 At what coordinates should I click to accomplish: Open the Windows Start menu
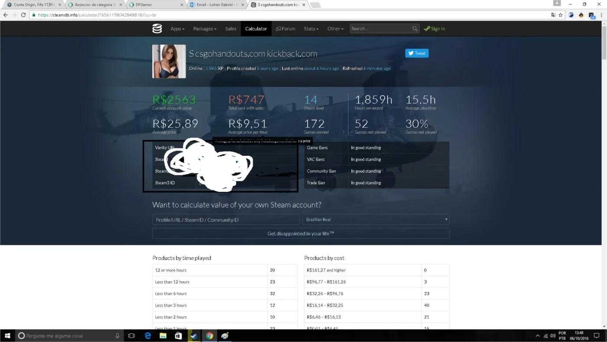click(x=7, y=335)
